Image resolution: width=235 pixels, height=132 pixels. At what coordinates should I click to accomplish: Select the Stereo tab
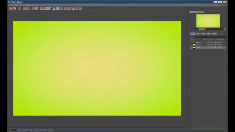point(214,33)
